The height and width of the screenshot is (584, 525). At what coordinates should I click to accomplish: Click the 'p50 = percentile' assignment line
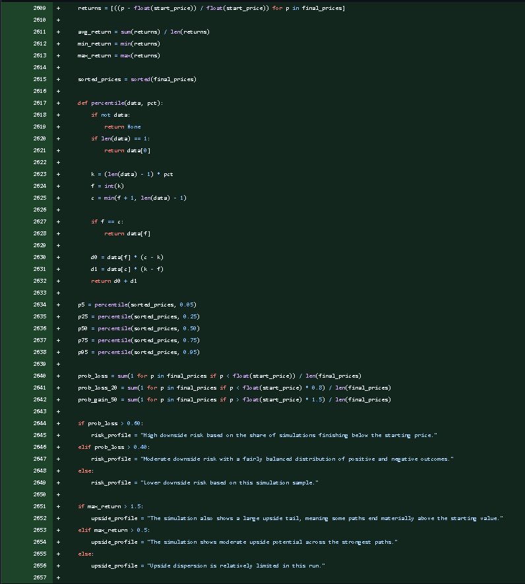tap(139, 328)
